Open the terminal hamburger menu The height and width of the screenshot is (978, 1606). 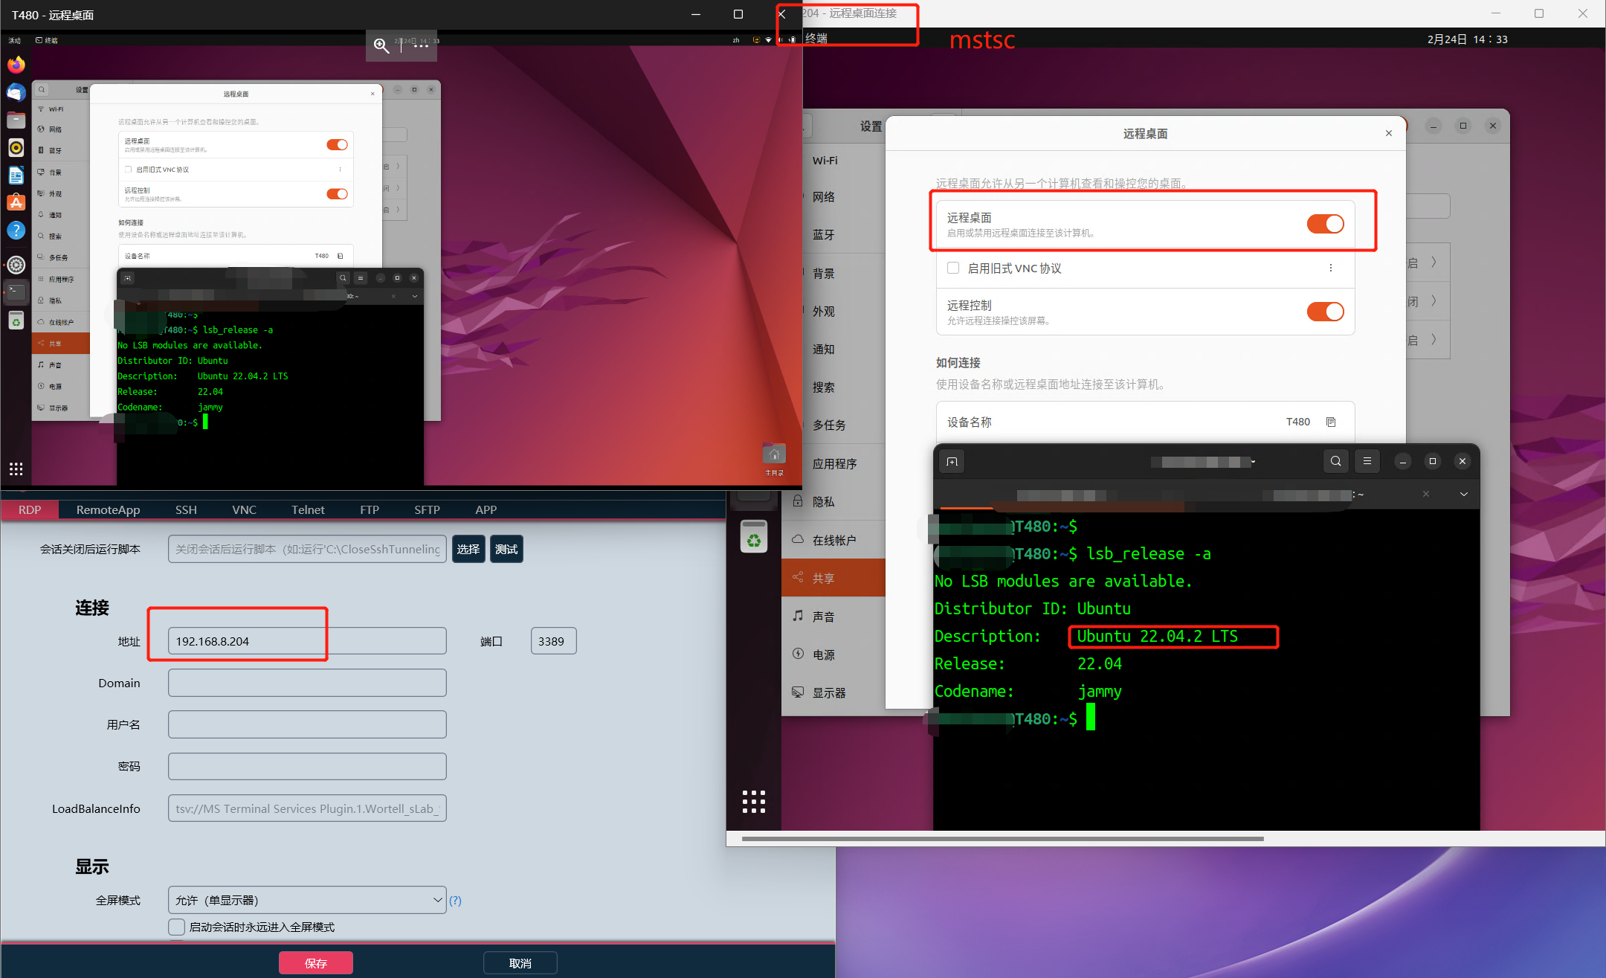pos(1367,461)
